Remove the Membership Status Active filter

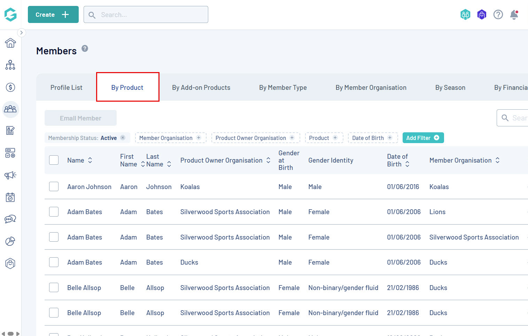[123, 138]
